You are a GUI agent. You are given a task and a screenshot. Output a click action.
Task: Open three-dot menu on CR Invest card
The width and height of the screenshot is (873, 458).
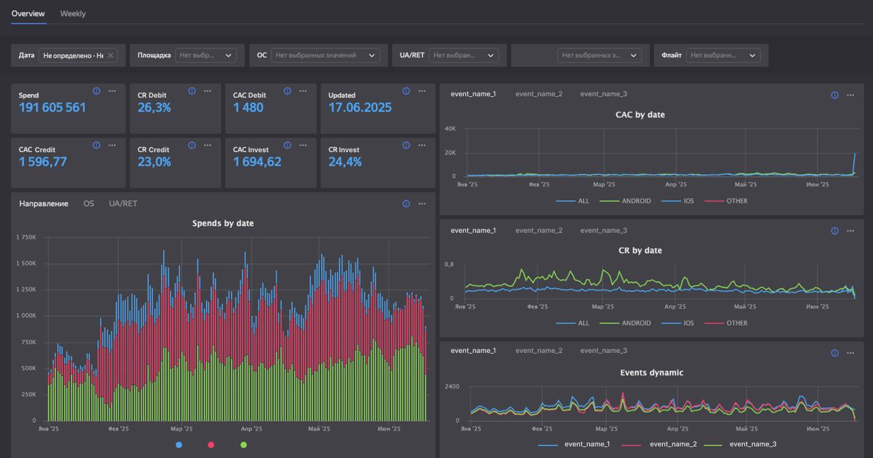click(422, 145)
